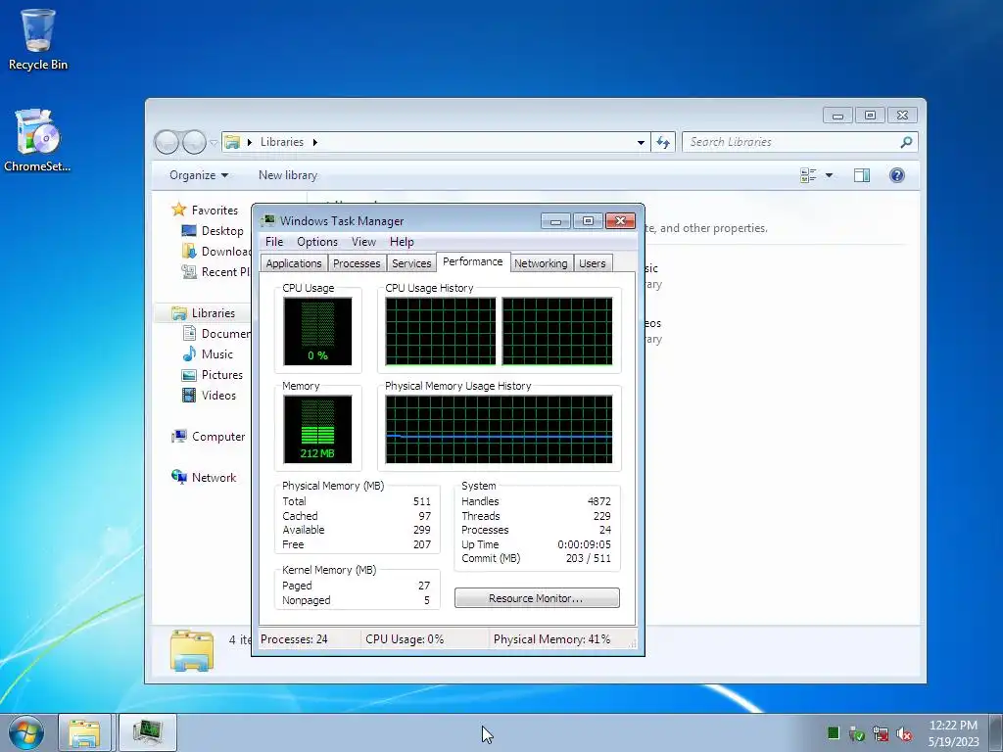Click the Search Libraries input field
This screenshot has width=1003, height=752.
point(790,142)
